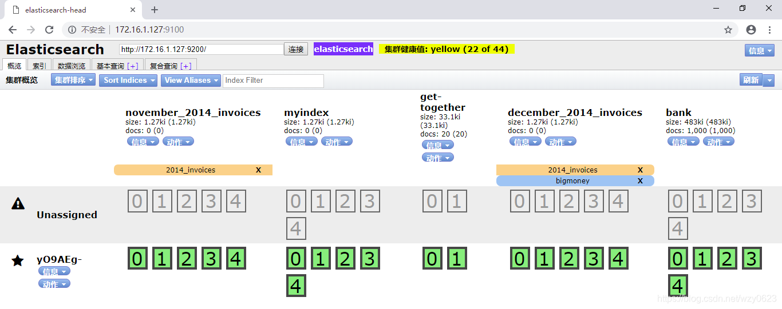Click the browser back arrow
Image resolution: width=782 pixels, height=309 pixels.
13,30
